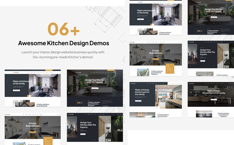The image size is (234, 145).
Task: Click "Creative solutions" in the right-column split "With The Experts" demo
Action: pos(222,75)
